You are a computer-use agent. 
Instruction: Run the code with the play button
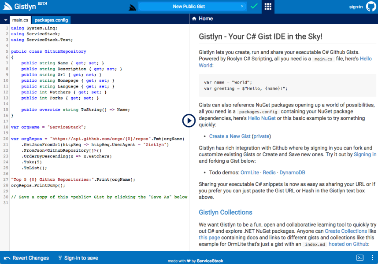tap(189, 121)
